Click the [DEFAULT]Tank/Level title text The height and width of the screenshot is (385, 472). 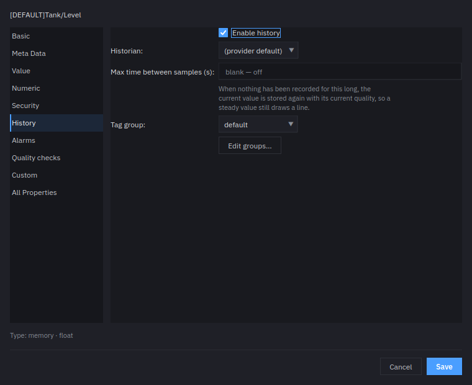pos(45,15)
